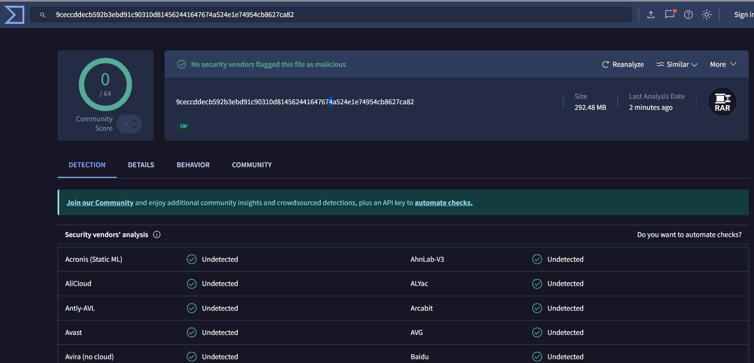This screenshot has height=363, width=754.
Task: Click the 'Avira (no cloud)' vendor name
Action: click(89, 357)
